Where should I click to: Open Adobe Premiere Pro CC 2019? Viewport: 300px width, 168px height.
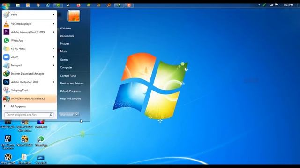(x=29, y=32)
